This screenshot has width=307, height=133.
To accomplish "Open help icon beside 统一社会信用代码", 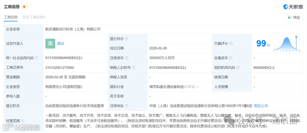I will coord(36,58).
